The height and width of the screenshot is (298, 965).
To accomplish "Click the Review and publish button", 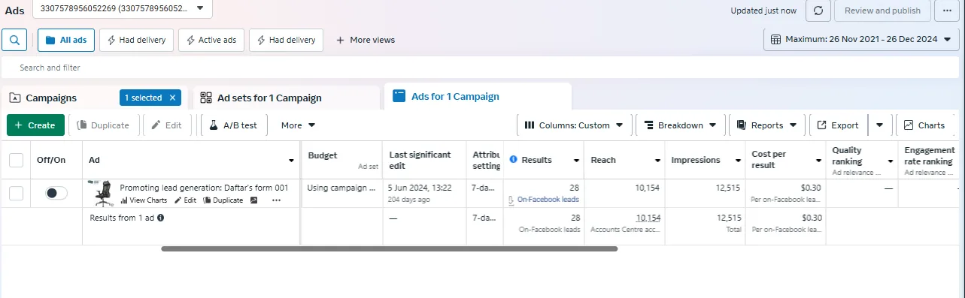I will [x=882, y=11].
